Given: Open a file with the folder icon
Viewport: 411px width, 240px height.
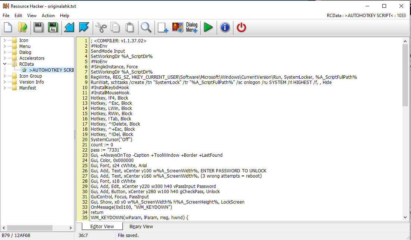Looking at the screenshot, I should (23, 27).
